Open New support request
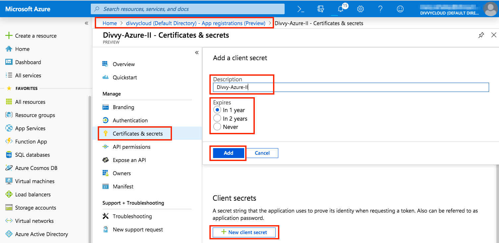499x243 pixels. [x=147, y=229]
